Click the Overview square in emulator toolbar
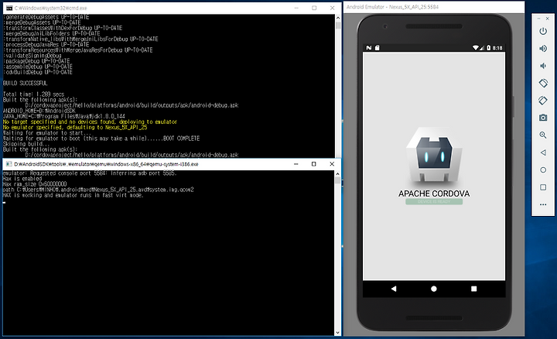This screenshot has height=339, width=557. click(x=543, y=187)
